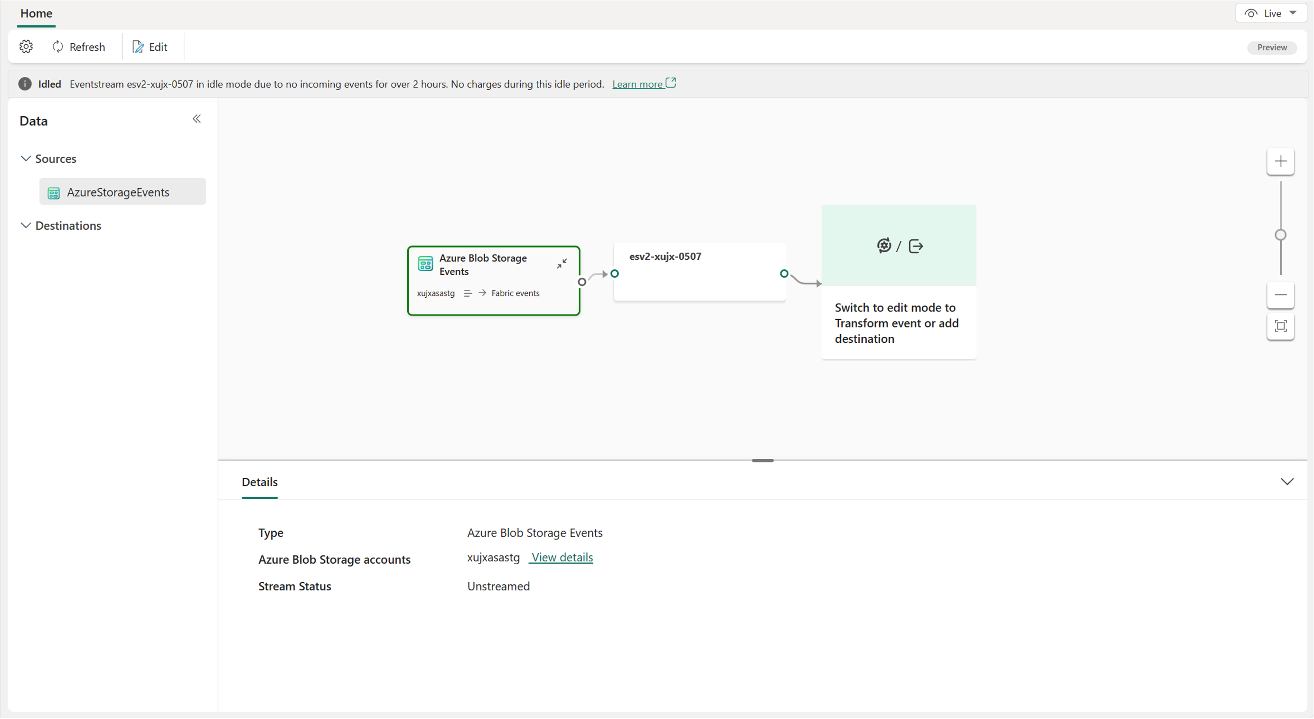Click the Idled info icon
This screenshot has width=1314, height=719.
[25, 84]
